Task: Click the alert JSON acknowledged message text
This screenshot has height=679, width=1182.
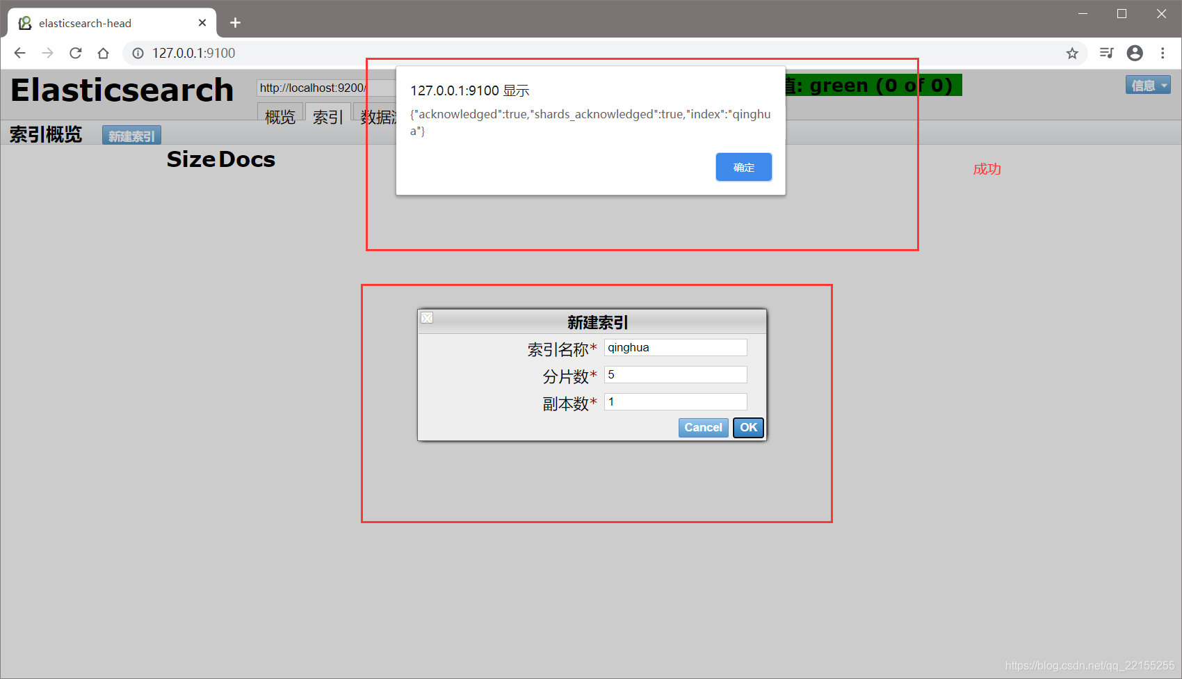Action: click(590, 122)
